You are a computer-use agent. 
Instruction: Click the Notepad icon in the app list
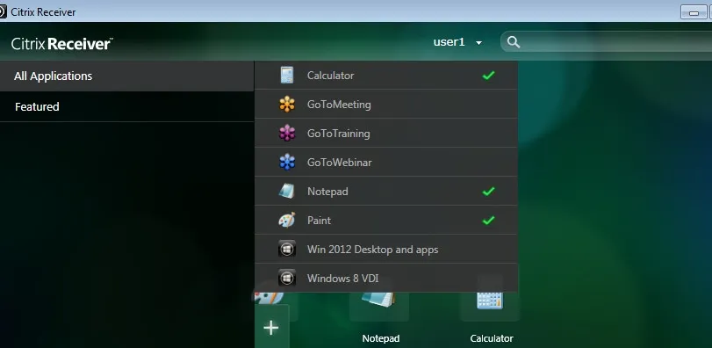[x=286, y=192]
